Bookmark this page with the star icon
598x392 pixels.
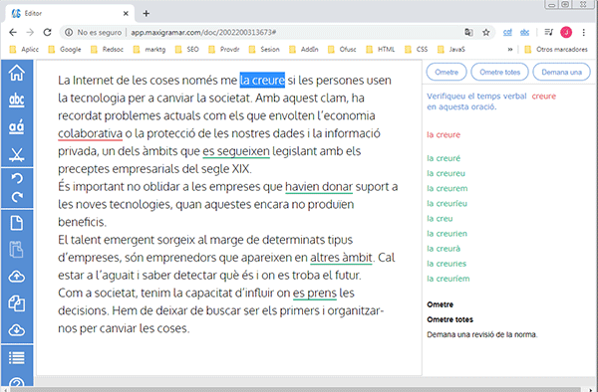click(x=486, y=33)
